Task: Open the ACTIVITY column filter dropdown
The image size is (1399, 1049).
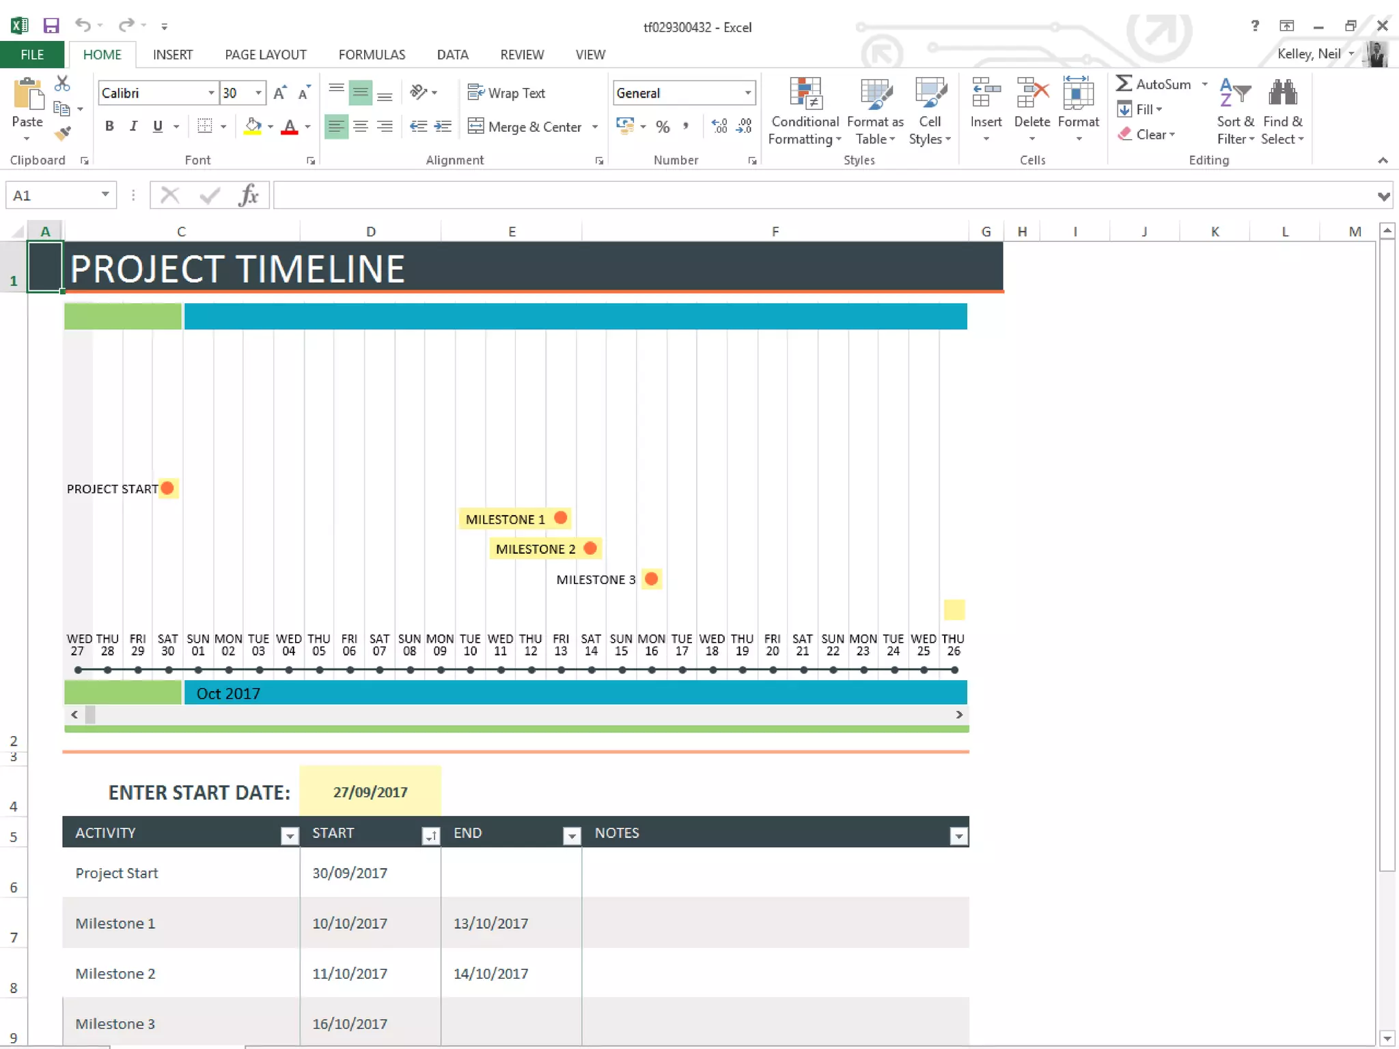Action: click(290, 835)
